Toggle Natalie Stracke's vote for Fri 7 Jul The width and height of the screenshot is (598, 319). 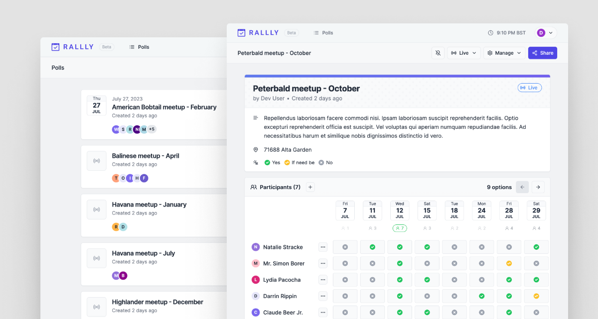pos(345,247)
